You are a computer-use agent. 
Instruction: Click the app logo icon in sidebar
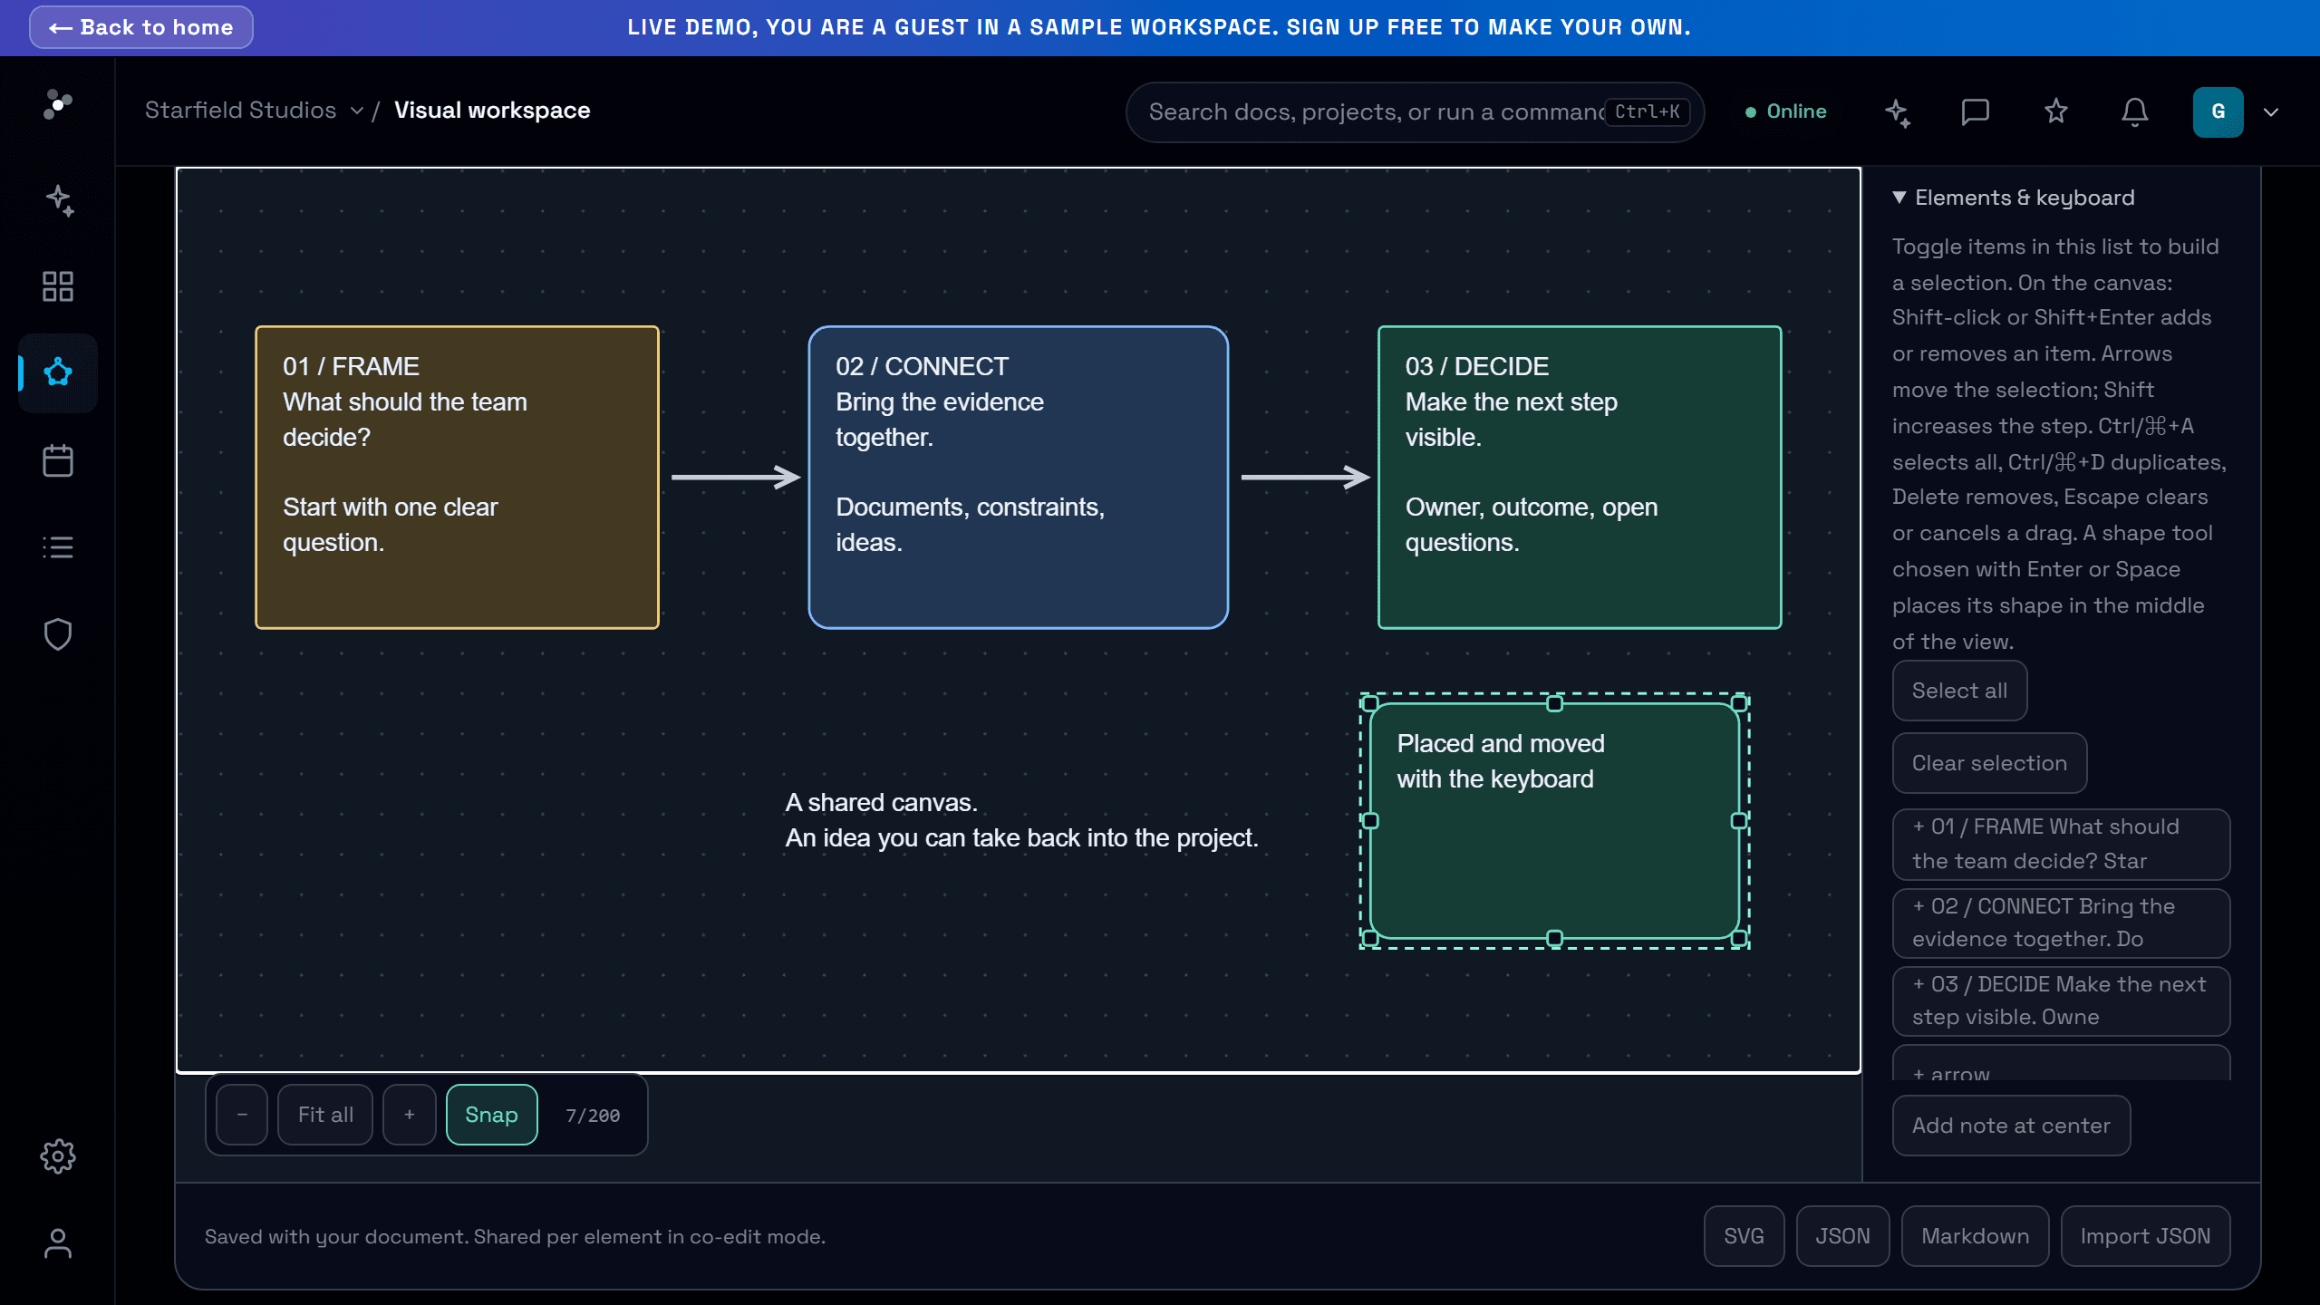pyautogui.click(x=58, y=104)
